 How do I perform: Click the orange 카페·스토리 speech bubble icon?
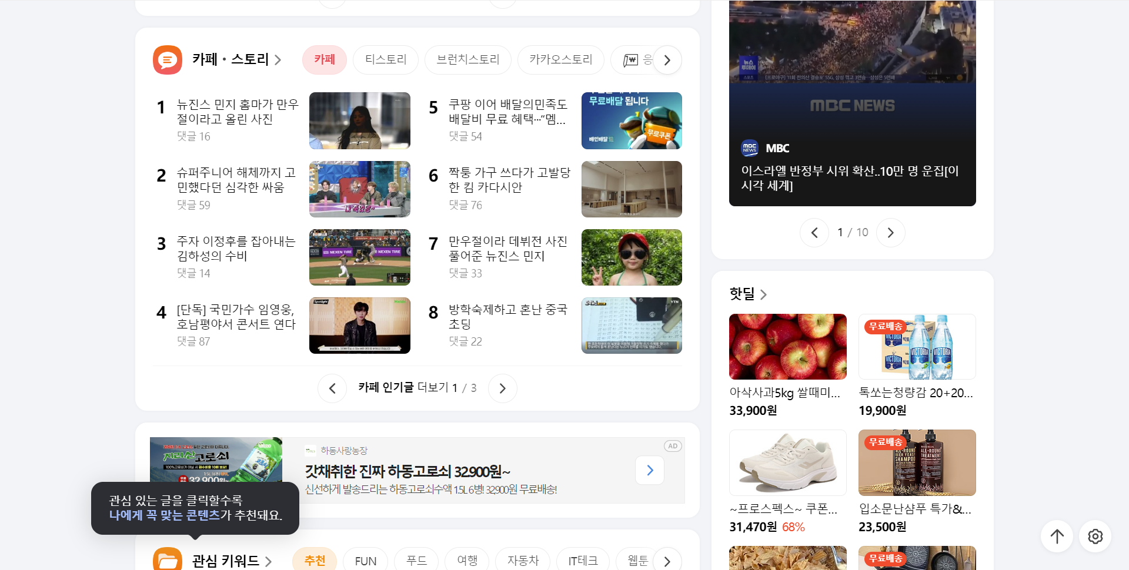(168, 60)
